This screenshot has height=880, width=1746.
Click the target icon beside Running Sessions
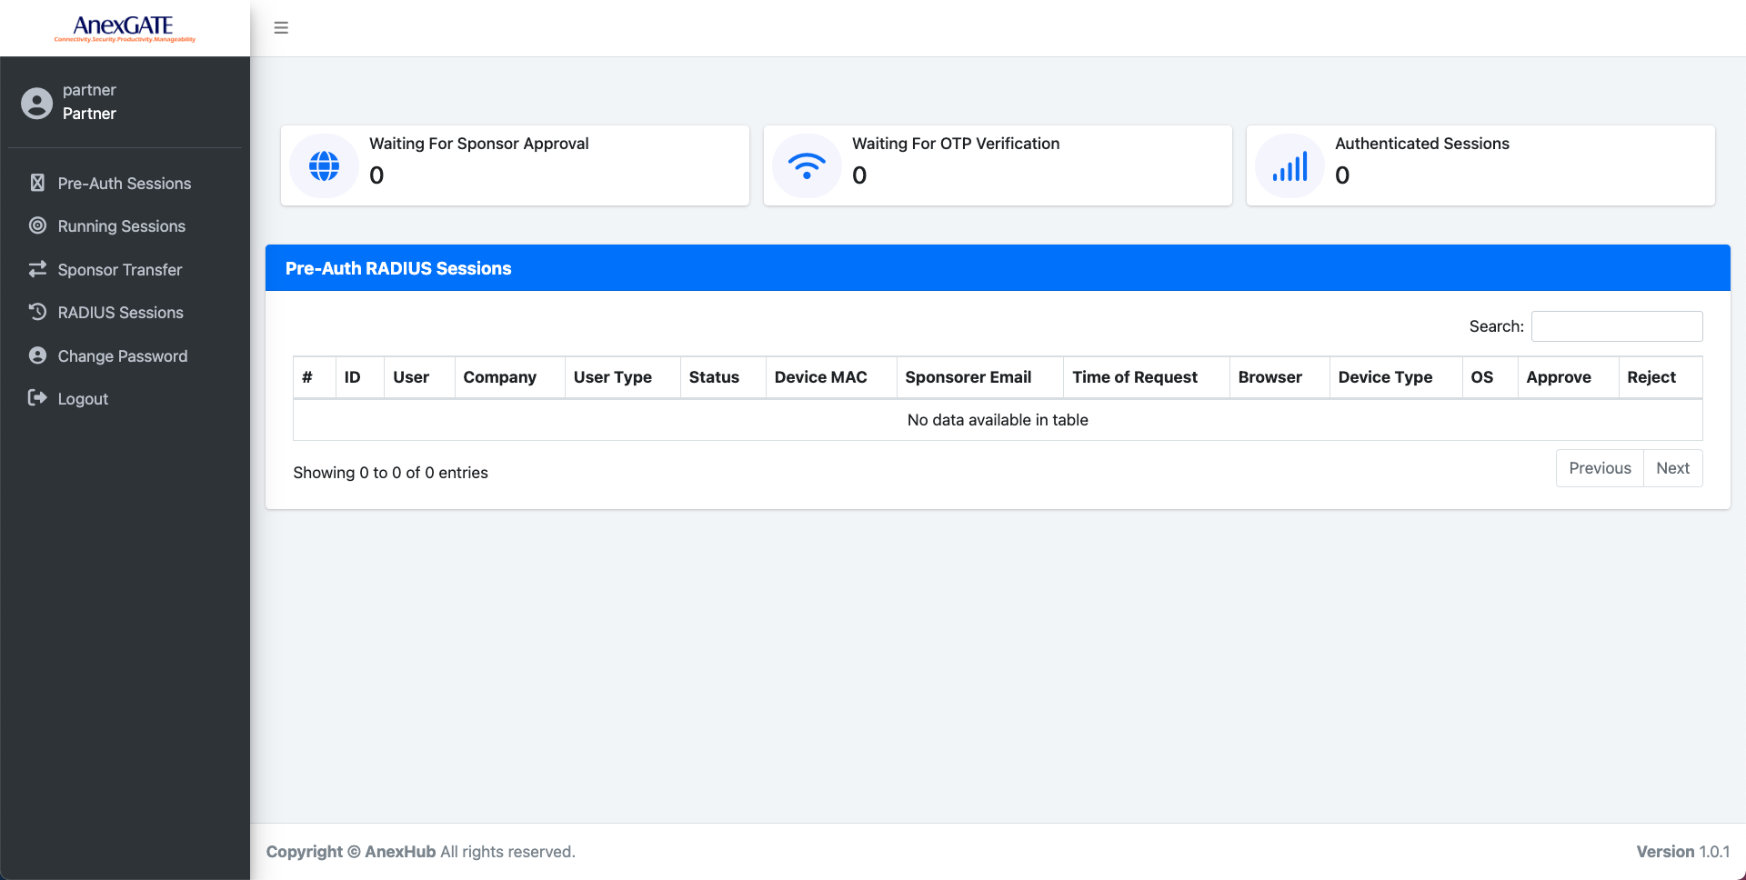pyautogui.click(x=37, y=225)
